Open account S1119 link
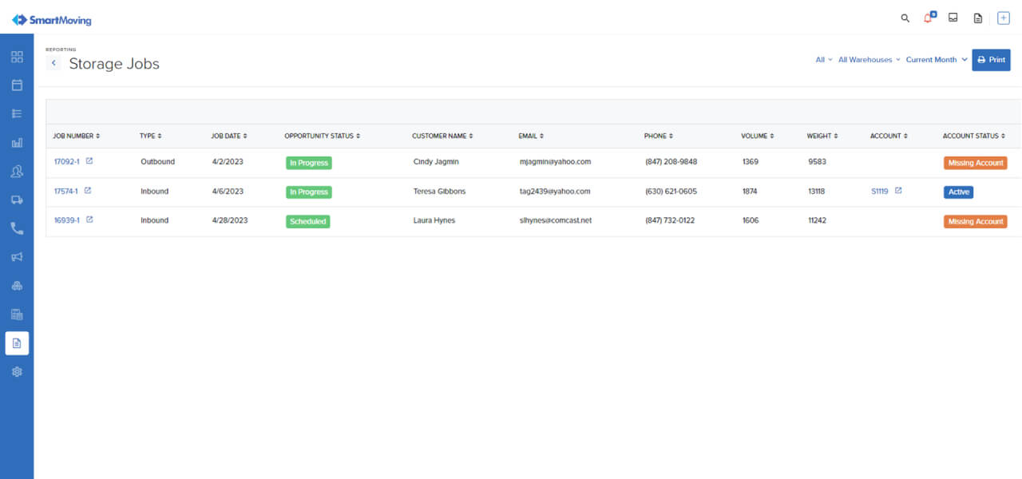 (x=879, y=192)
